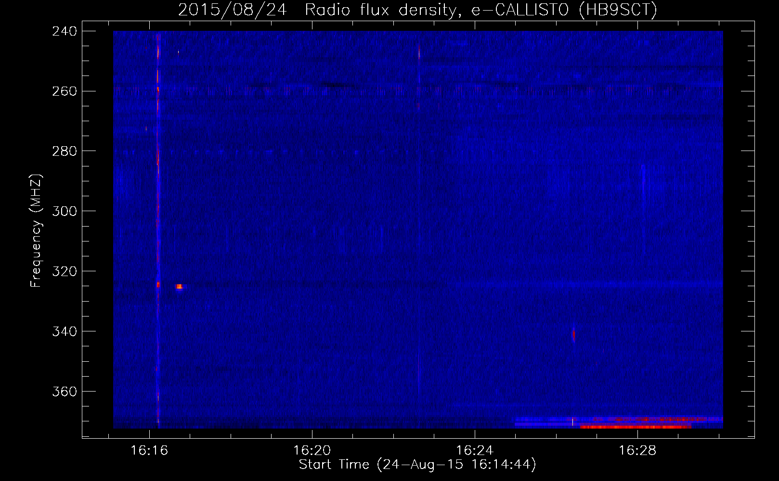The width and height of the screenshot is (779, 481).
Task: Click the "Start Time (24-Aug-15 16:14:44)" label
Action: 417,465
